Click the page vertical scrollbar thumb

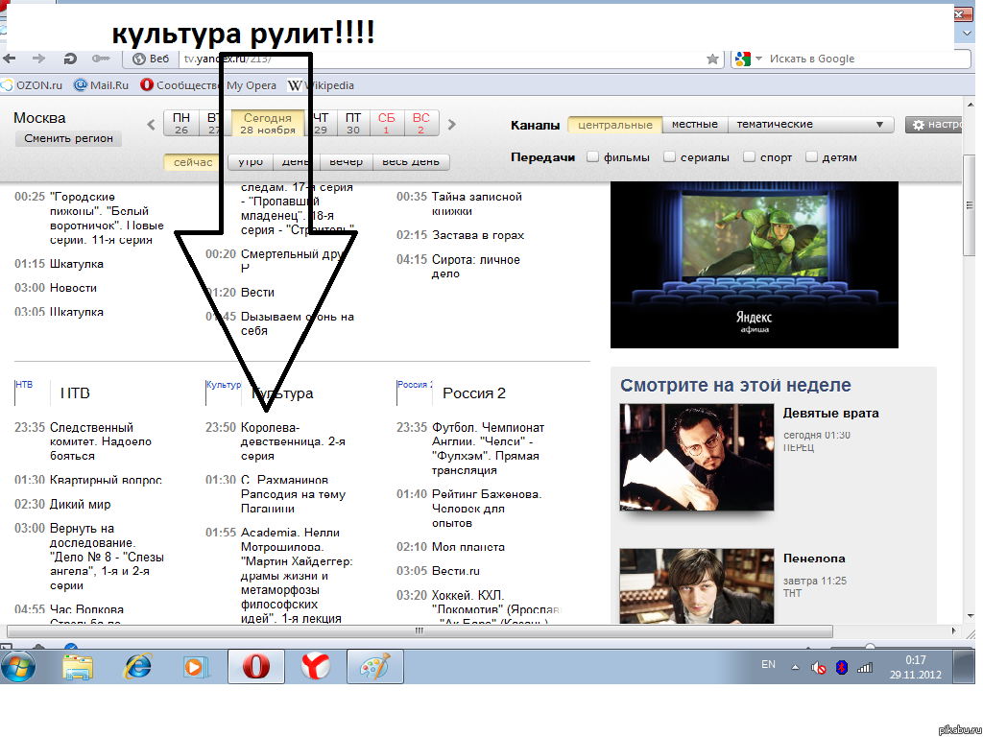click(970, 207)
